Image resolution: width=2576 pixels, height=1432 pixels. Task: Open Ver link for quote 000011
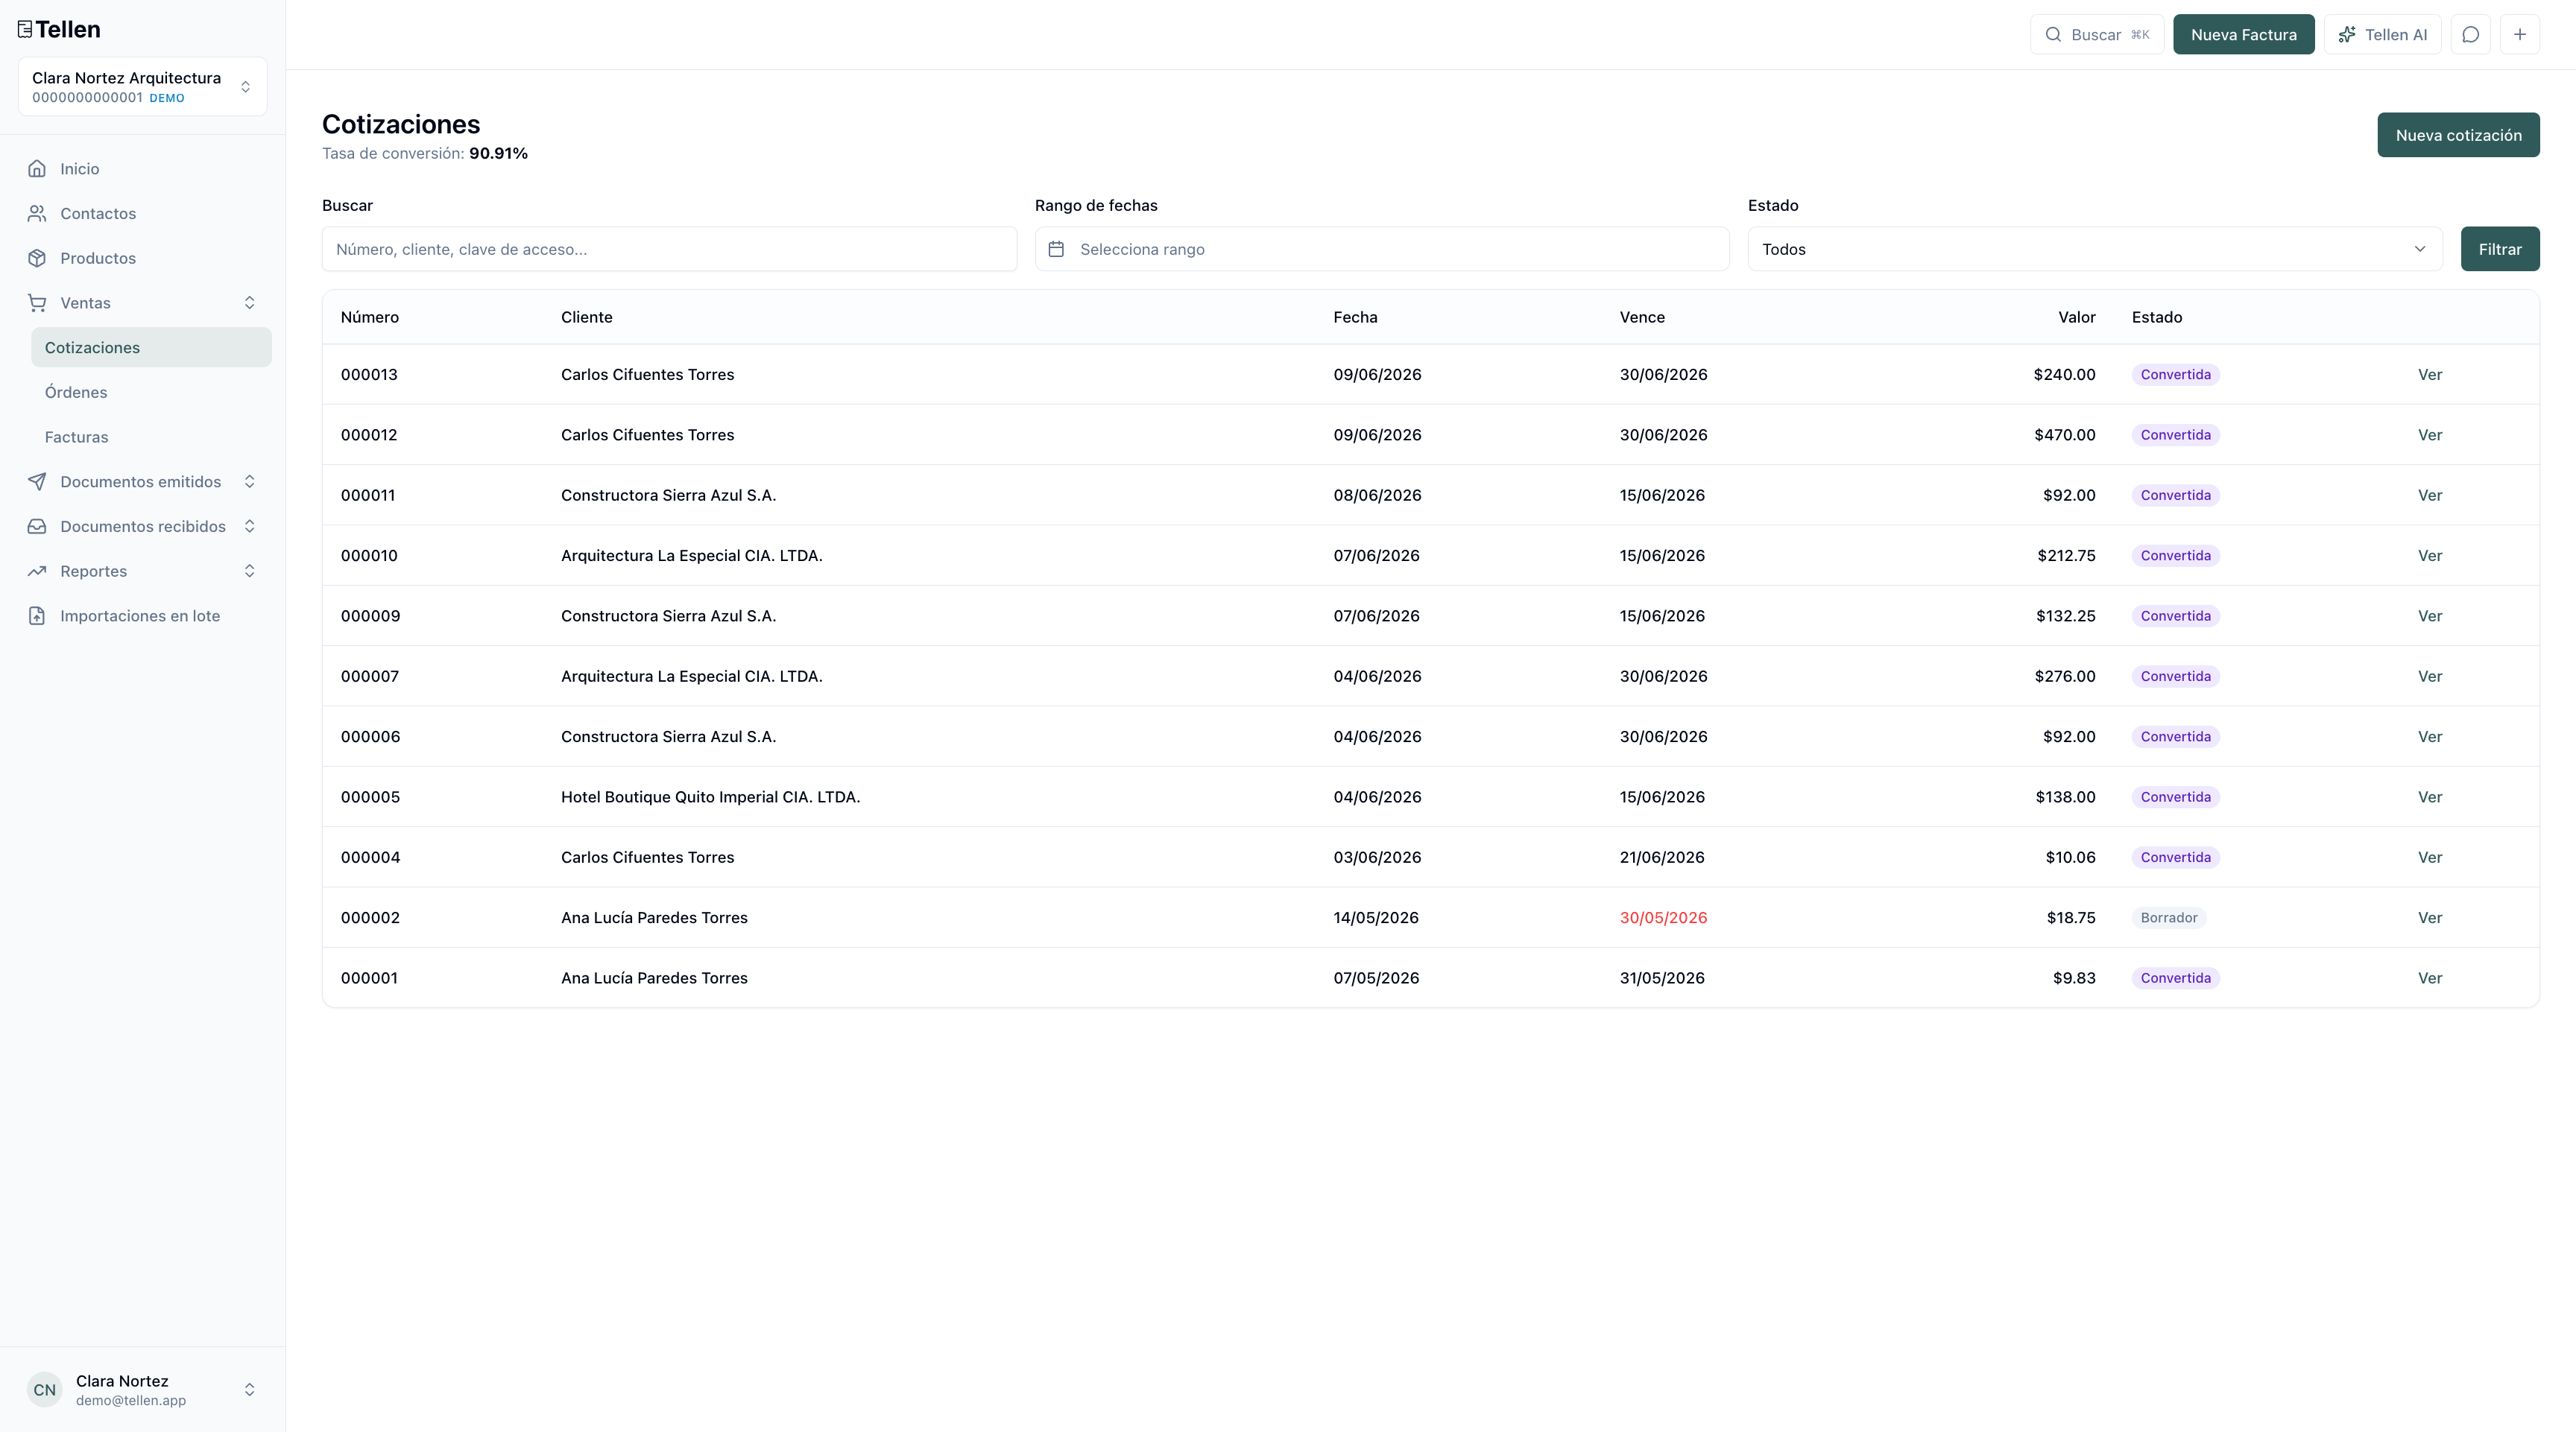pyautogui.click(x=2430, y=495)
